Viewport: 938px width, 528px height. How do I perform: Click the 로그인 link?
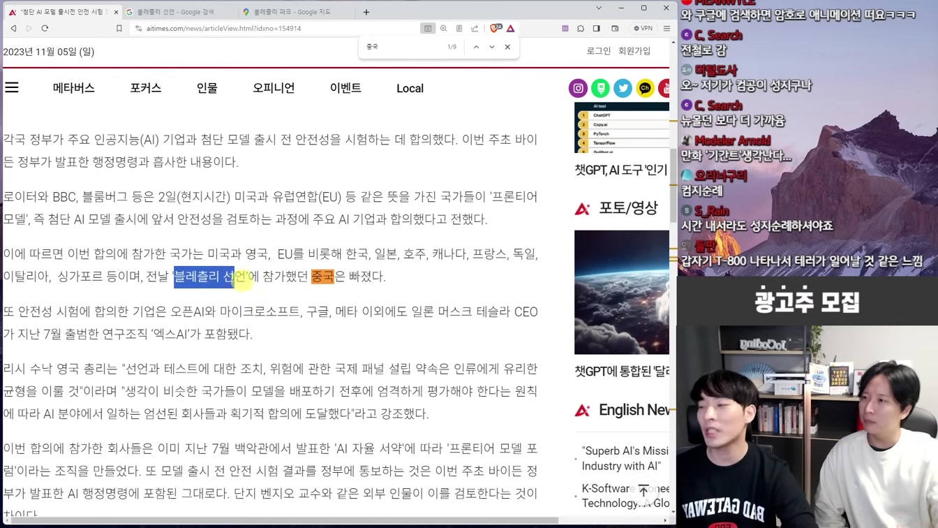coord(599,51)
